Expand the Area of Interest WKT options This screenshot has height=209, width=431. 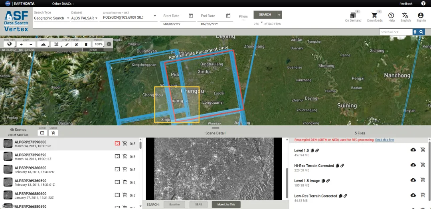tap(155, 16)
